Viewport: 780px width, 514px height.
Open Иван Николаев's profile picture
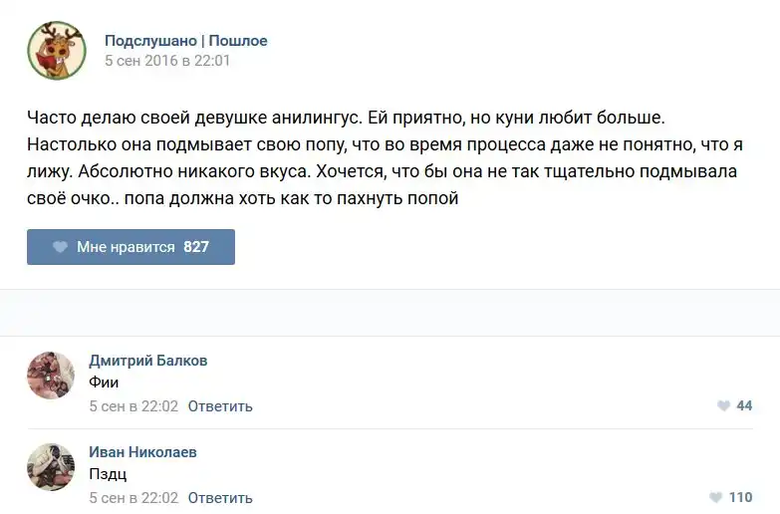point(51,467)
